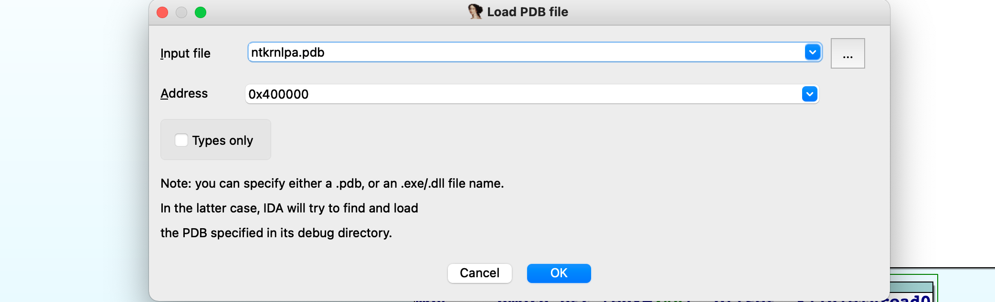Click the "debug directory" note line
995x302 pixels.
click(276, 233)
